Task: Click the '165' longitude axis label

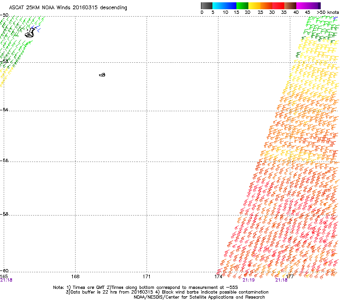Action: tap(4, 276)
